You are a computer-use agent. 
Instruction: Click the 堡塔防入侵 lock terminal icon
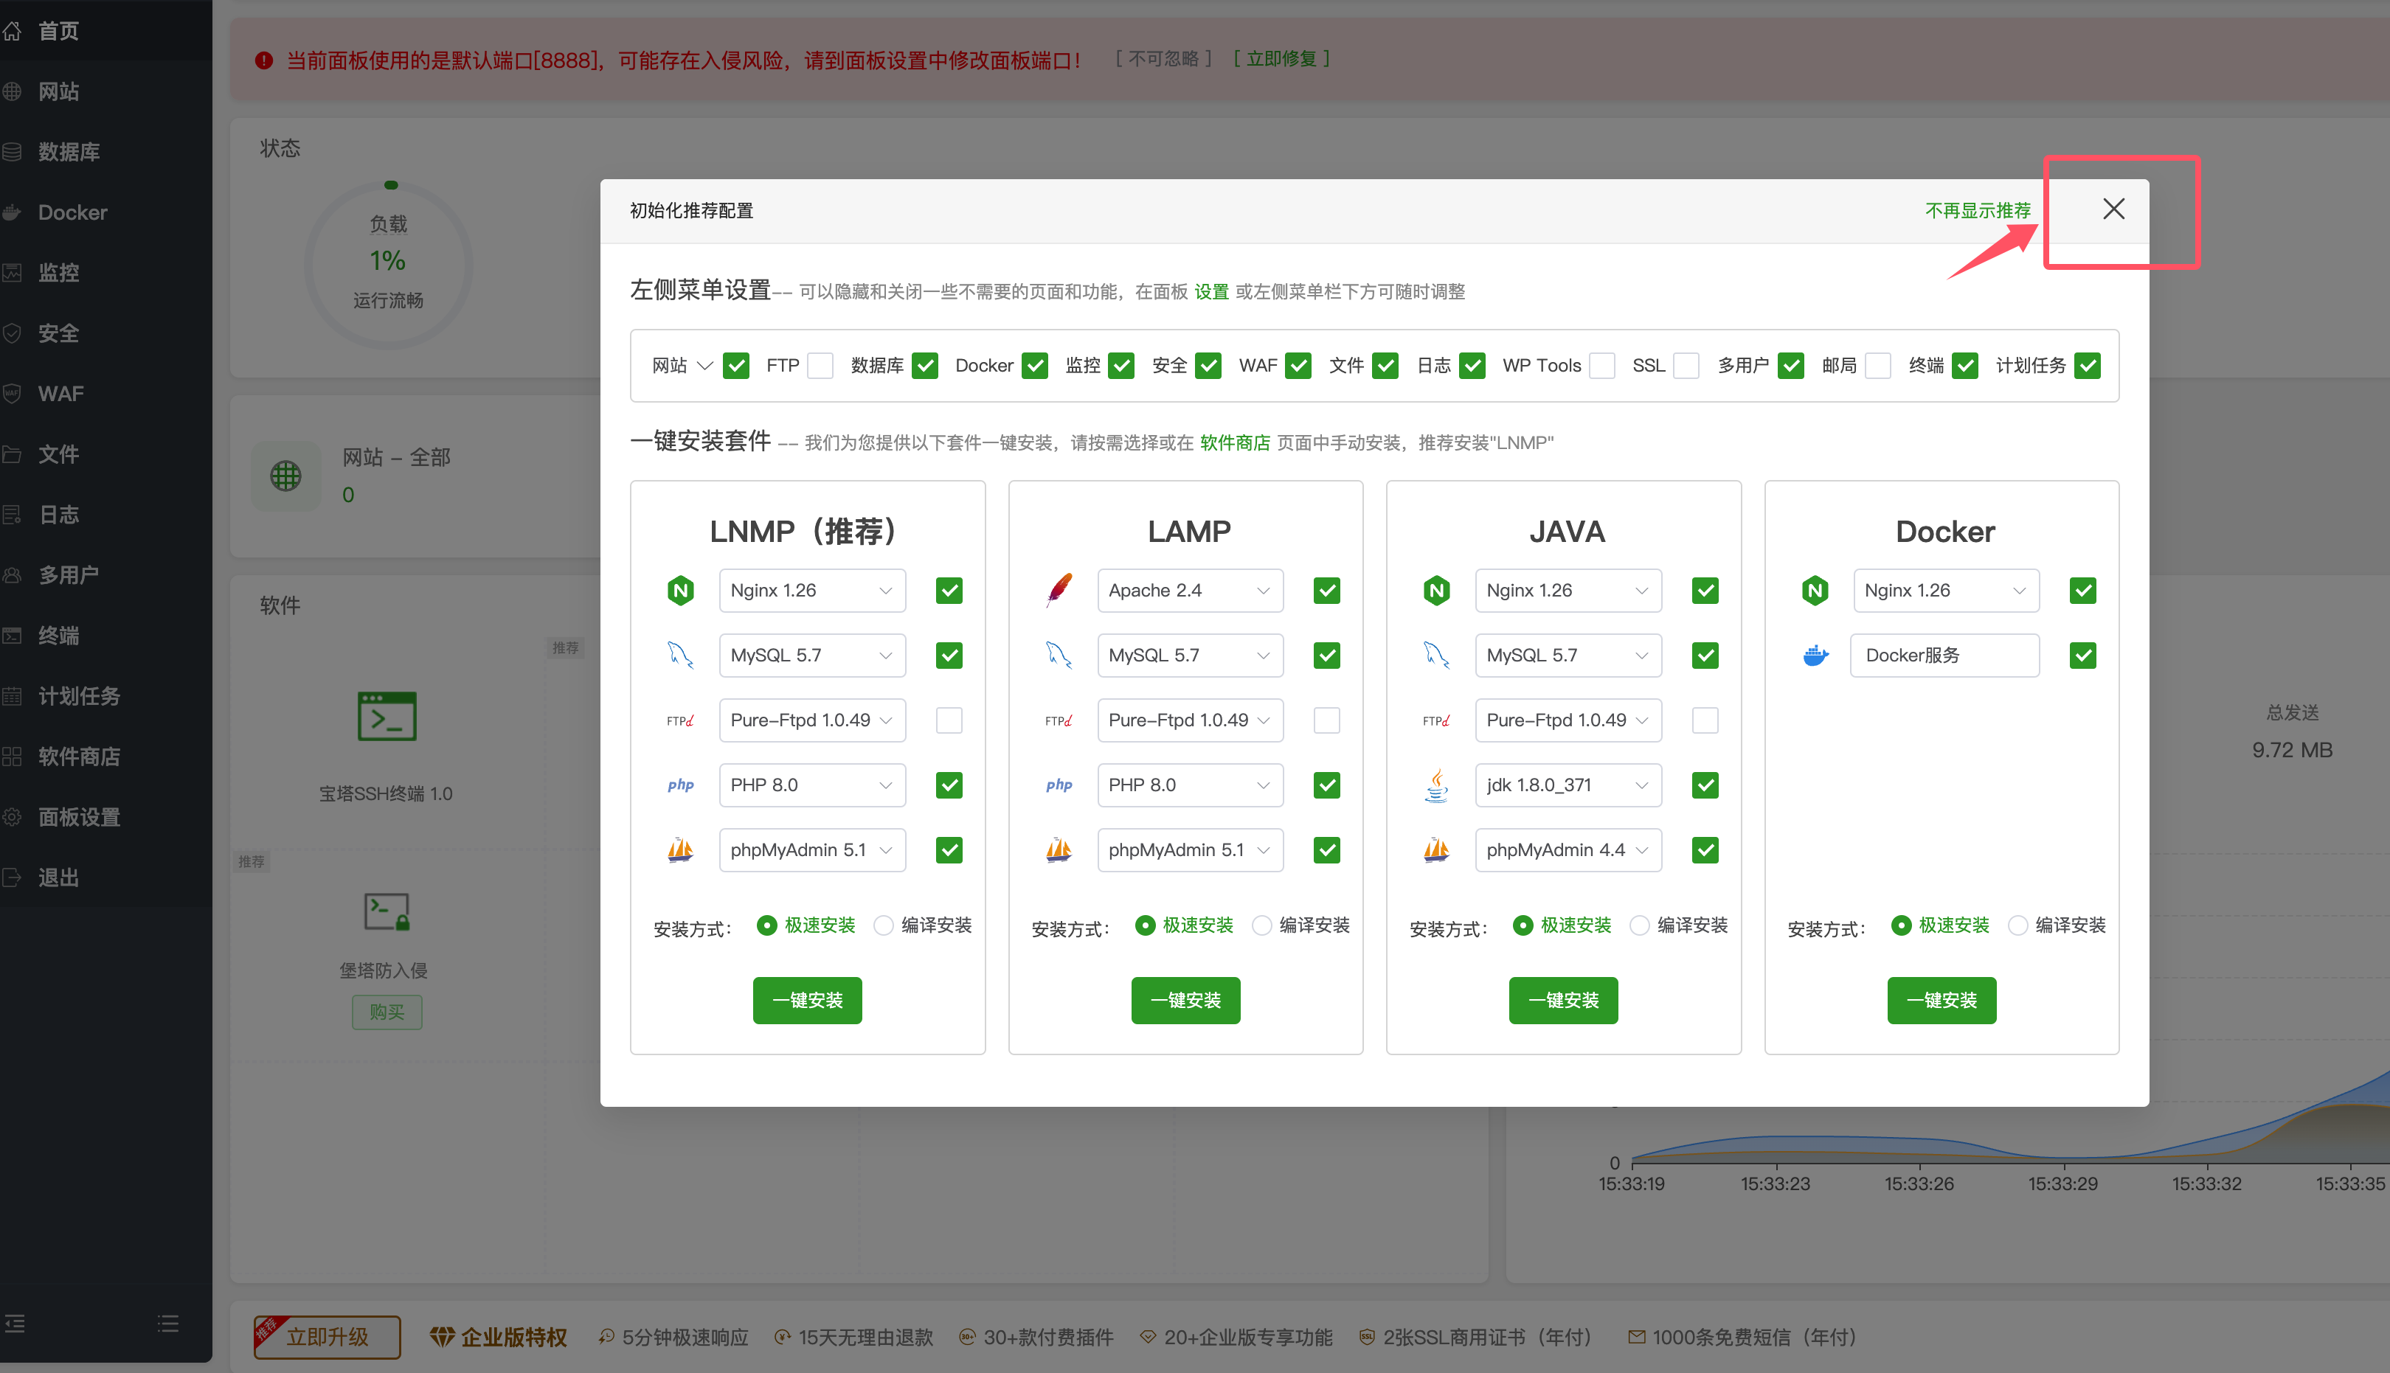pyautogui.click(x=387, y=912)
